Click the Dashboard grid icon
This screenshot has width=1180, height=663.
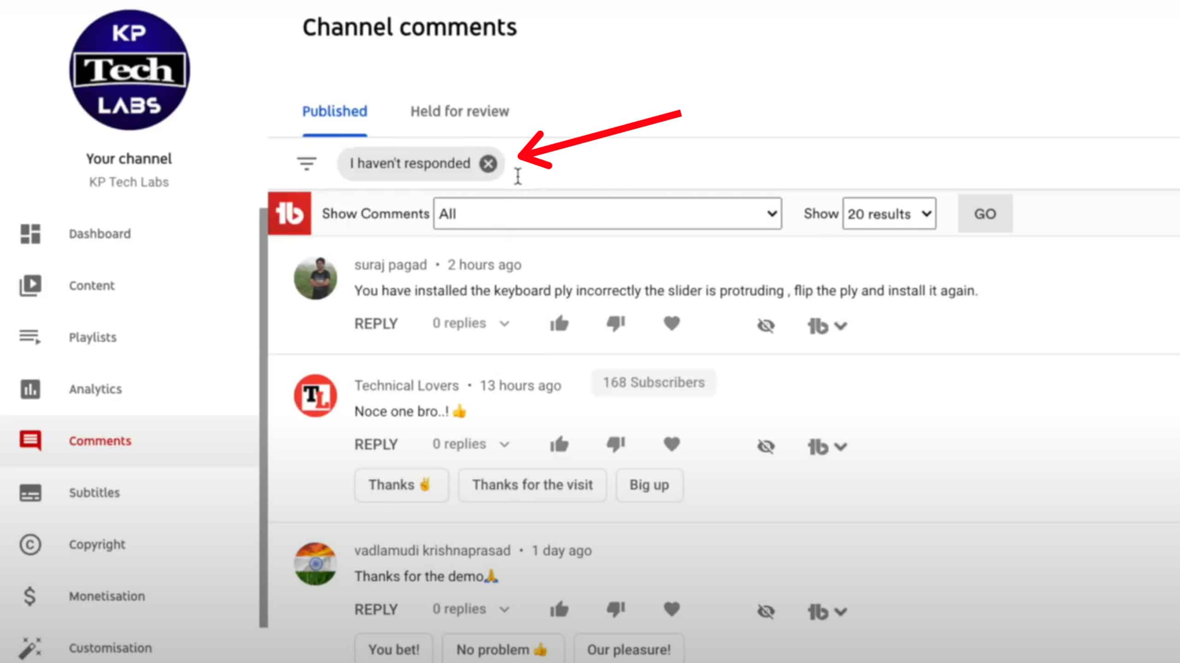click(30, 234)
